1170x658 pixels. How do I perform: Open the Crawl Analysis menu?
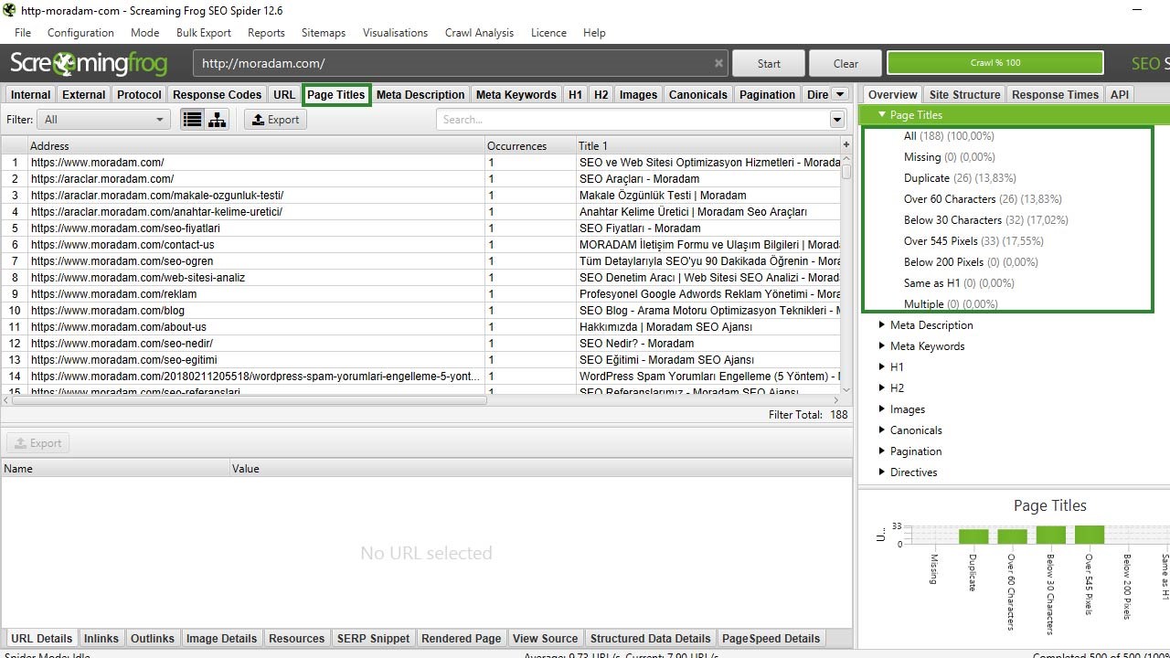pos(479,32)
